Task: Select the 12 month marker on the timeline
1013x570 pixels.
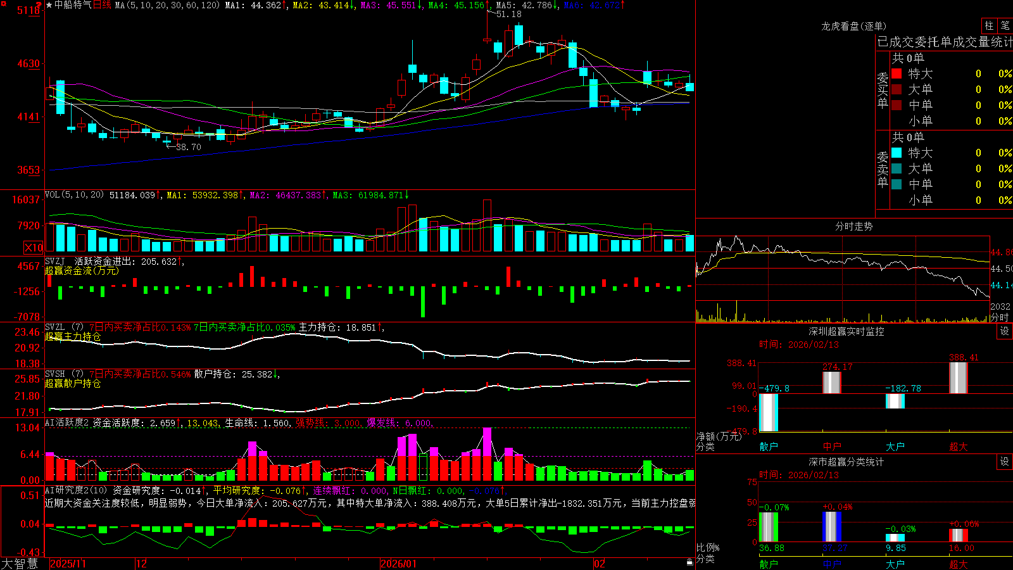Action: coord(142,564)
